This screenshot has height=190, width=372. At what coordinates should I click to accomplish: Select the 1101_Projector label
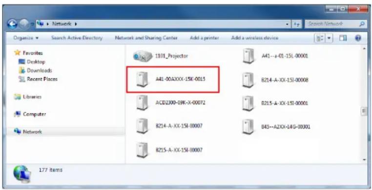pyautogui.click(x=171, y=56)
